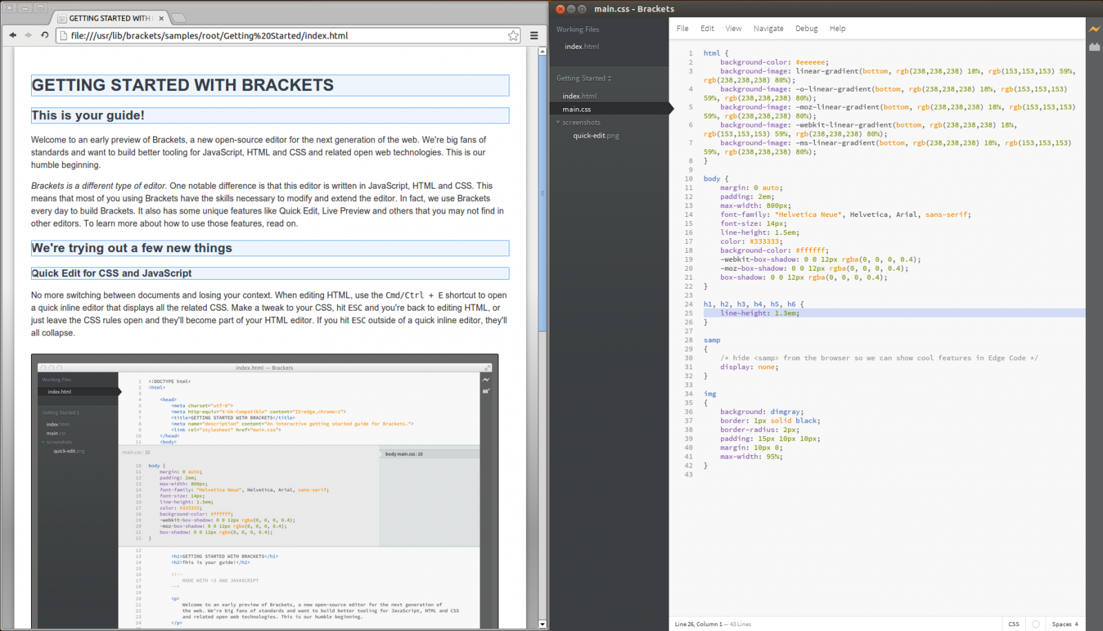Image resolution: width=1103 pixels, height=631 pixels.
Task: Click the Chrome scrollbar up arrow
Action: tap(543, 51)
